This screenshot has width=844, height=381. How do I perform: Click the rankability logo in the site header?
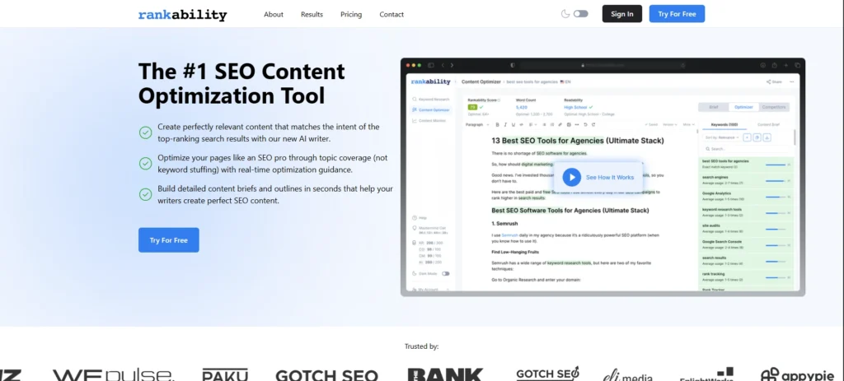point(182,15)
